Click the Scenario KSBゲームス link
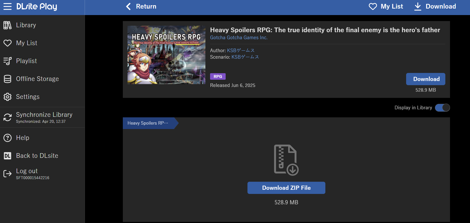 click(x=245, y=57)
